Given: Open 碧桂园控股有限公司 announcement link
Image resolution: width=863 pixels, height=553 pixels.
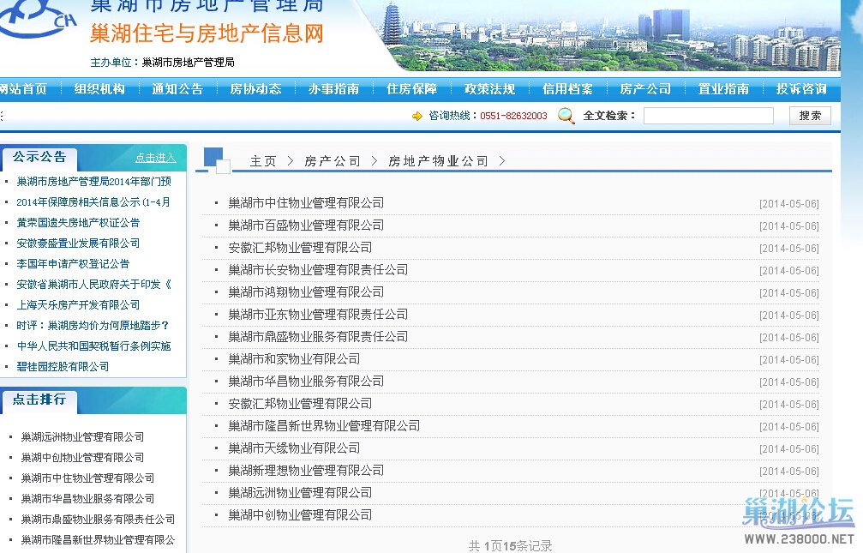Looking at the screenshot, I should tap(63, 367).
